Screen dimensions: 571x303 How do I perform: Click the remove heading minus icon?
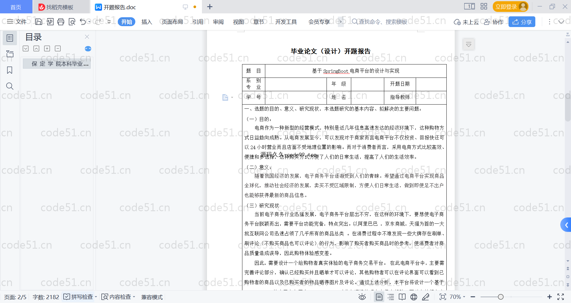(58, 48)
